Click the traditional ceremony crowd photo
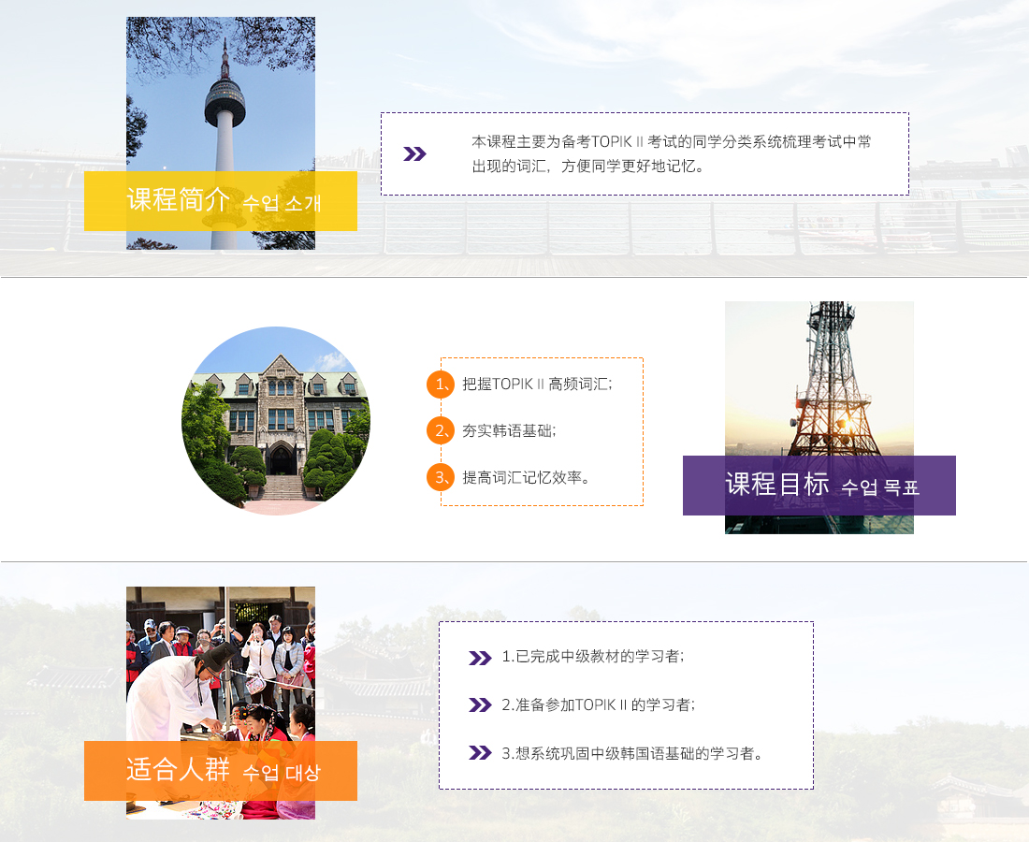This screenshot has height=842, width=1029. click(221, 664)
